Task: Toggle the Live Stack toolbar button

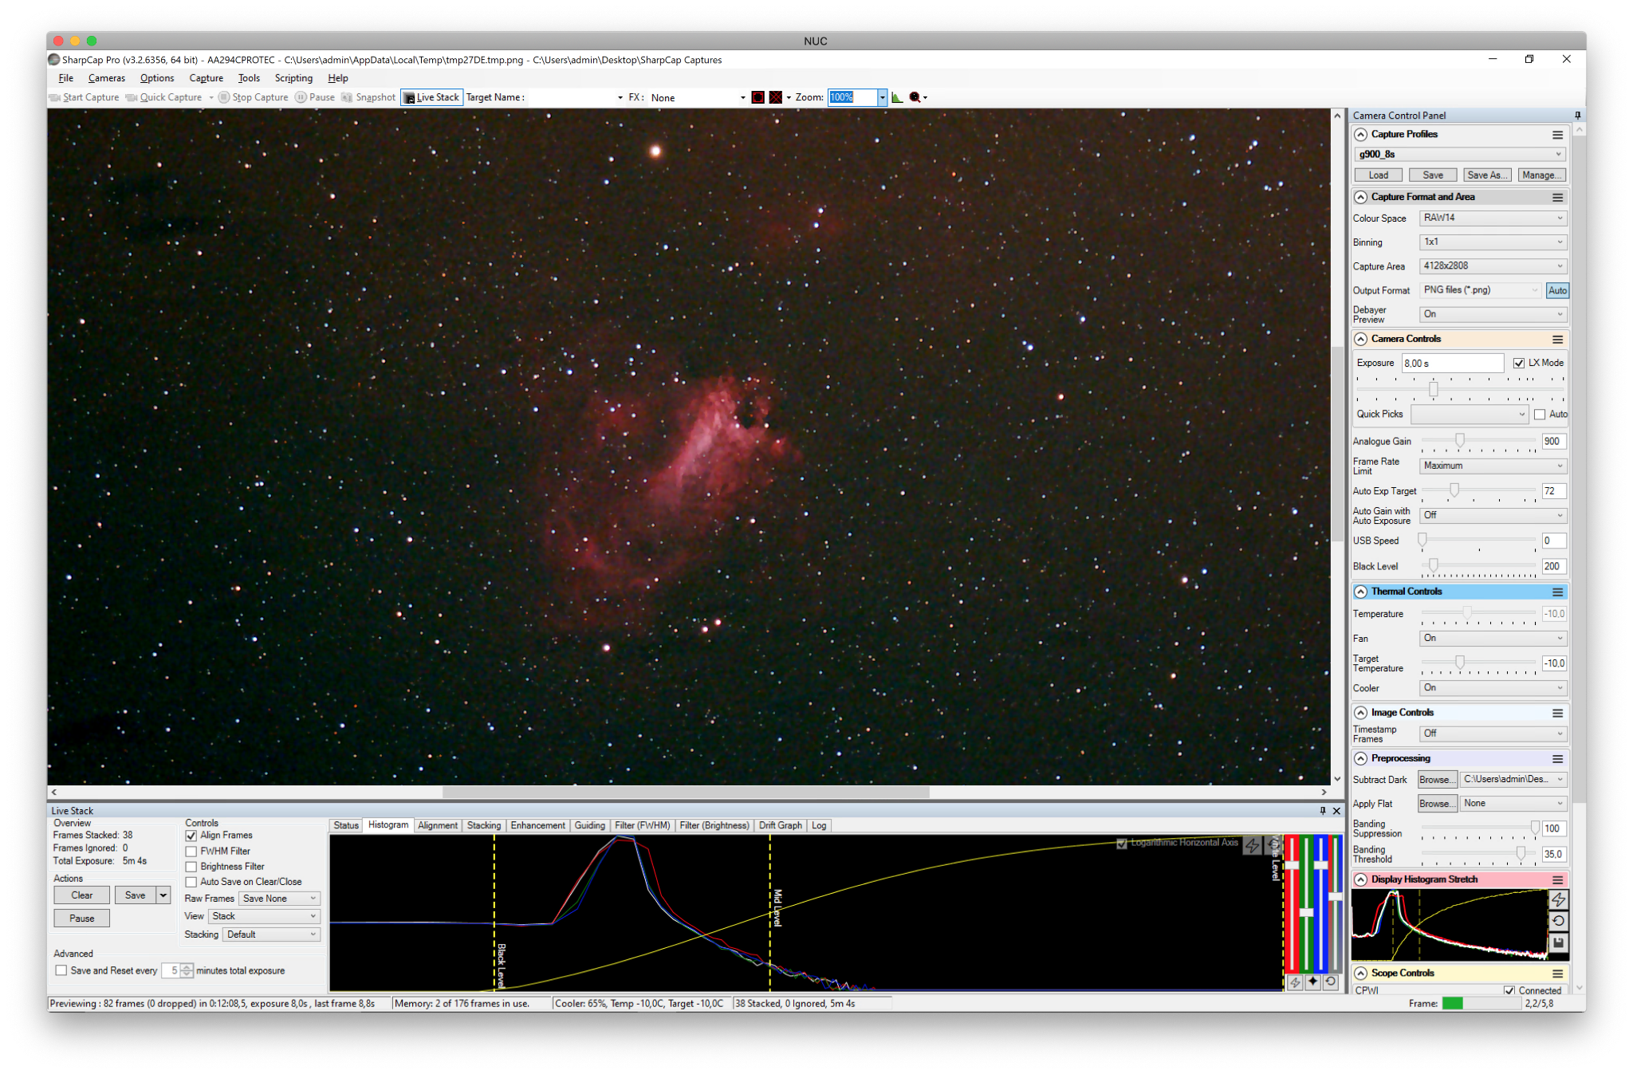Action: click(431, 97)
